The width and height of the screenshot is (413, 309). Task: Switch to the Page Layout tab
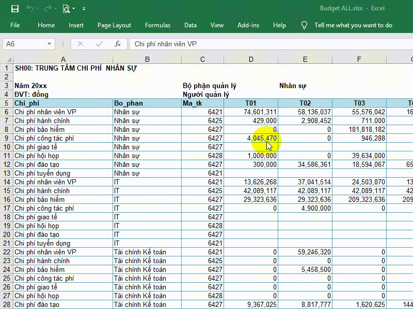[x=114, y=25]
